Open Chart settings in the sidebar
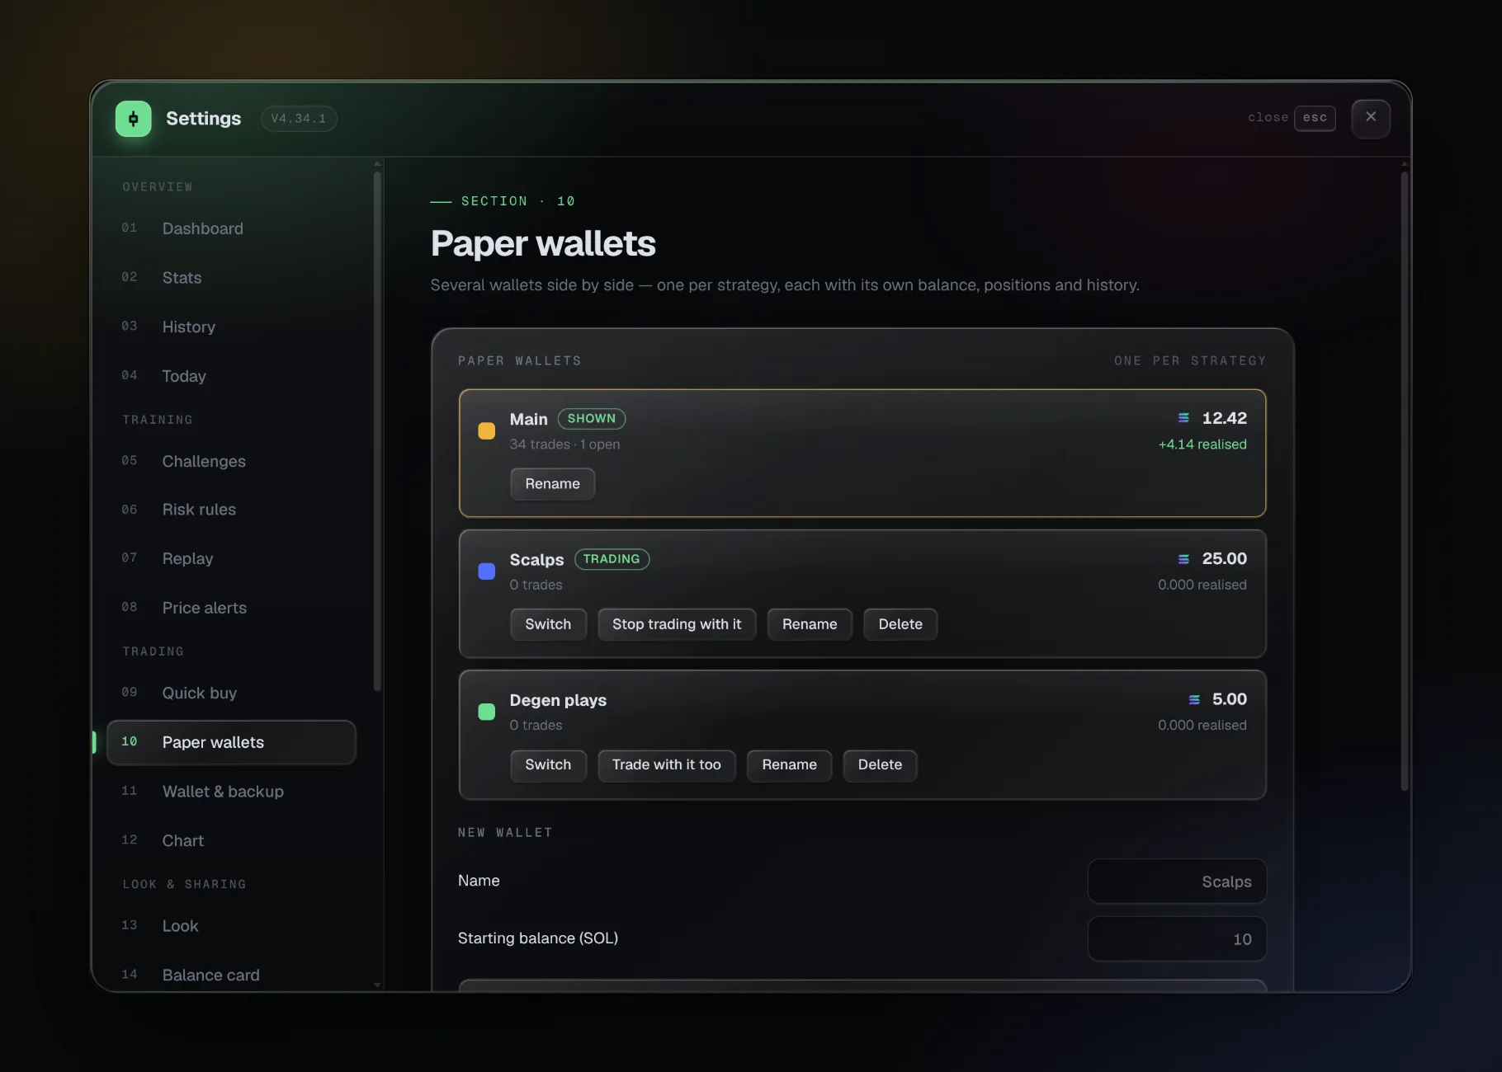The width and height of the screenshot is (1502, 1072). (231, 840)
